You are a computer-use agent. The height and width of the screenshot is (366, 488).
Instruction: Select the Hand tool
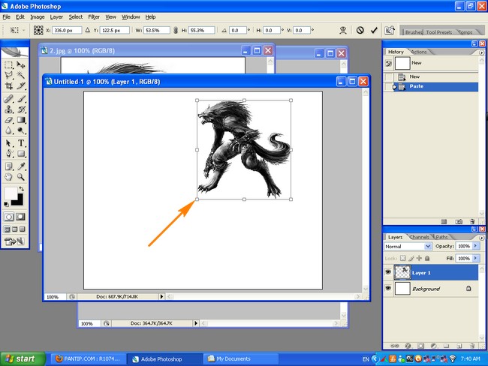click(8, 177)
